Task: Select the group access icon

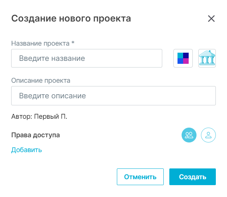Action: (x=189, y=135)
